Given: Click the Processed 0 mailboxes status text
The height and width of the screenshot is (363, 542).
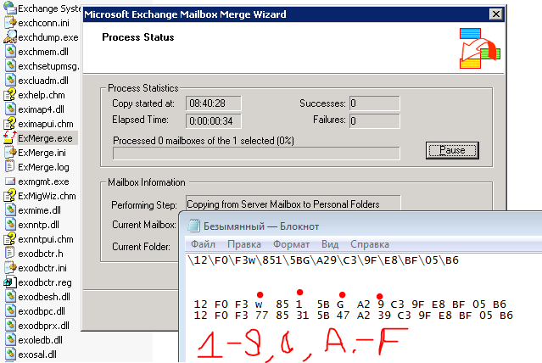Looking at the screenshot, I should click(x=204, y=141).
